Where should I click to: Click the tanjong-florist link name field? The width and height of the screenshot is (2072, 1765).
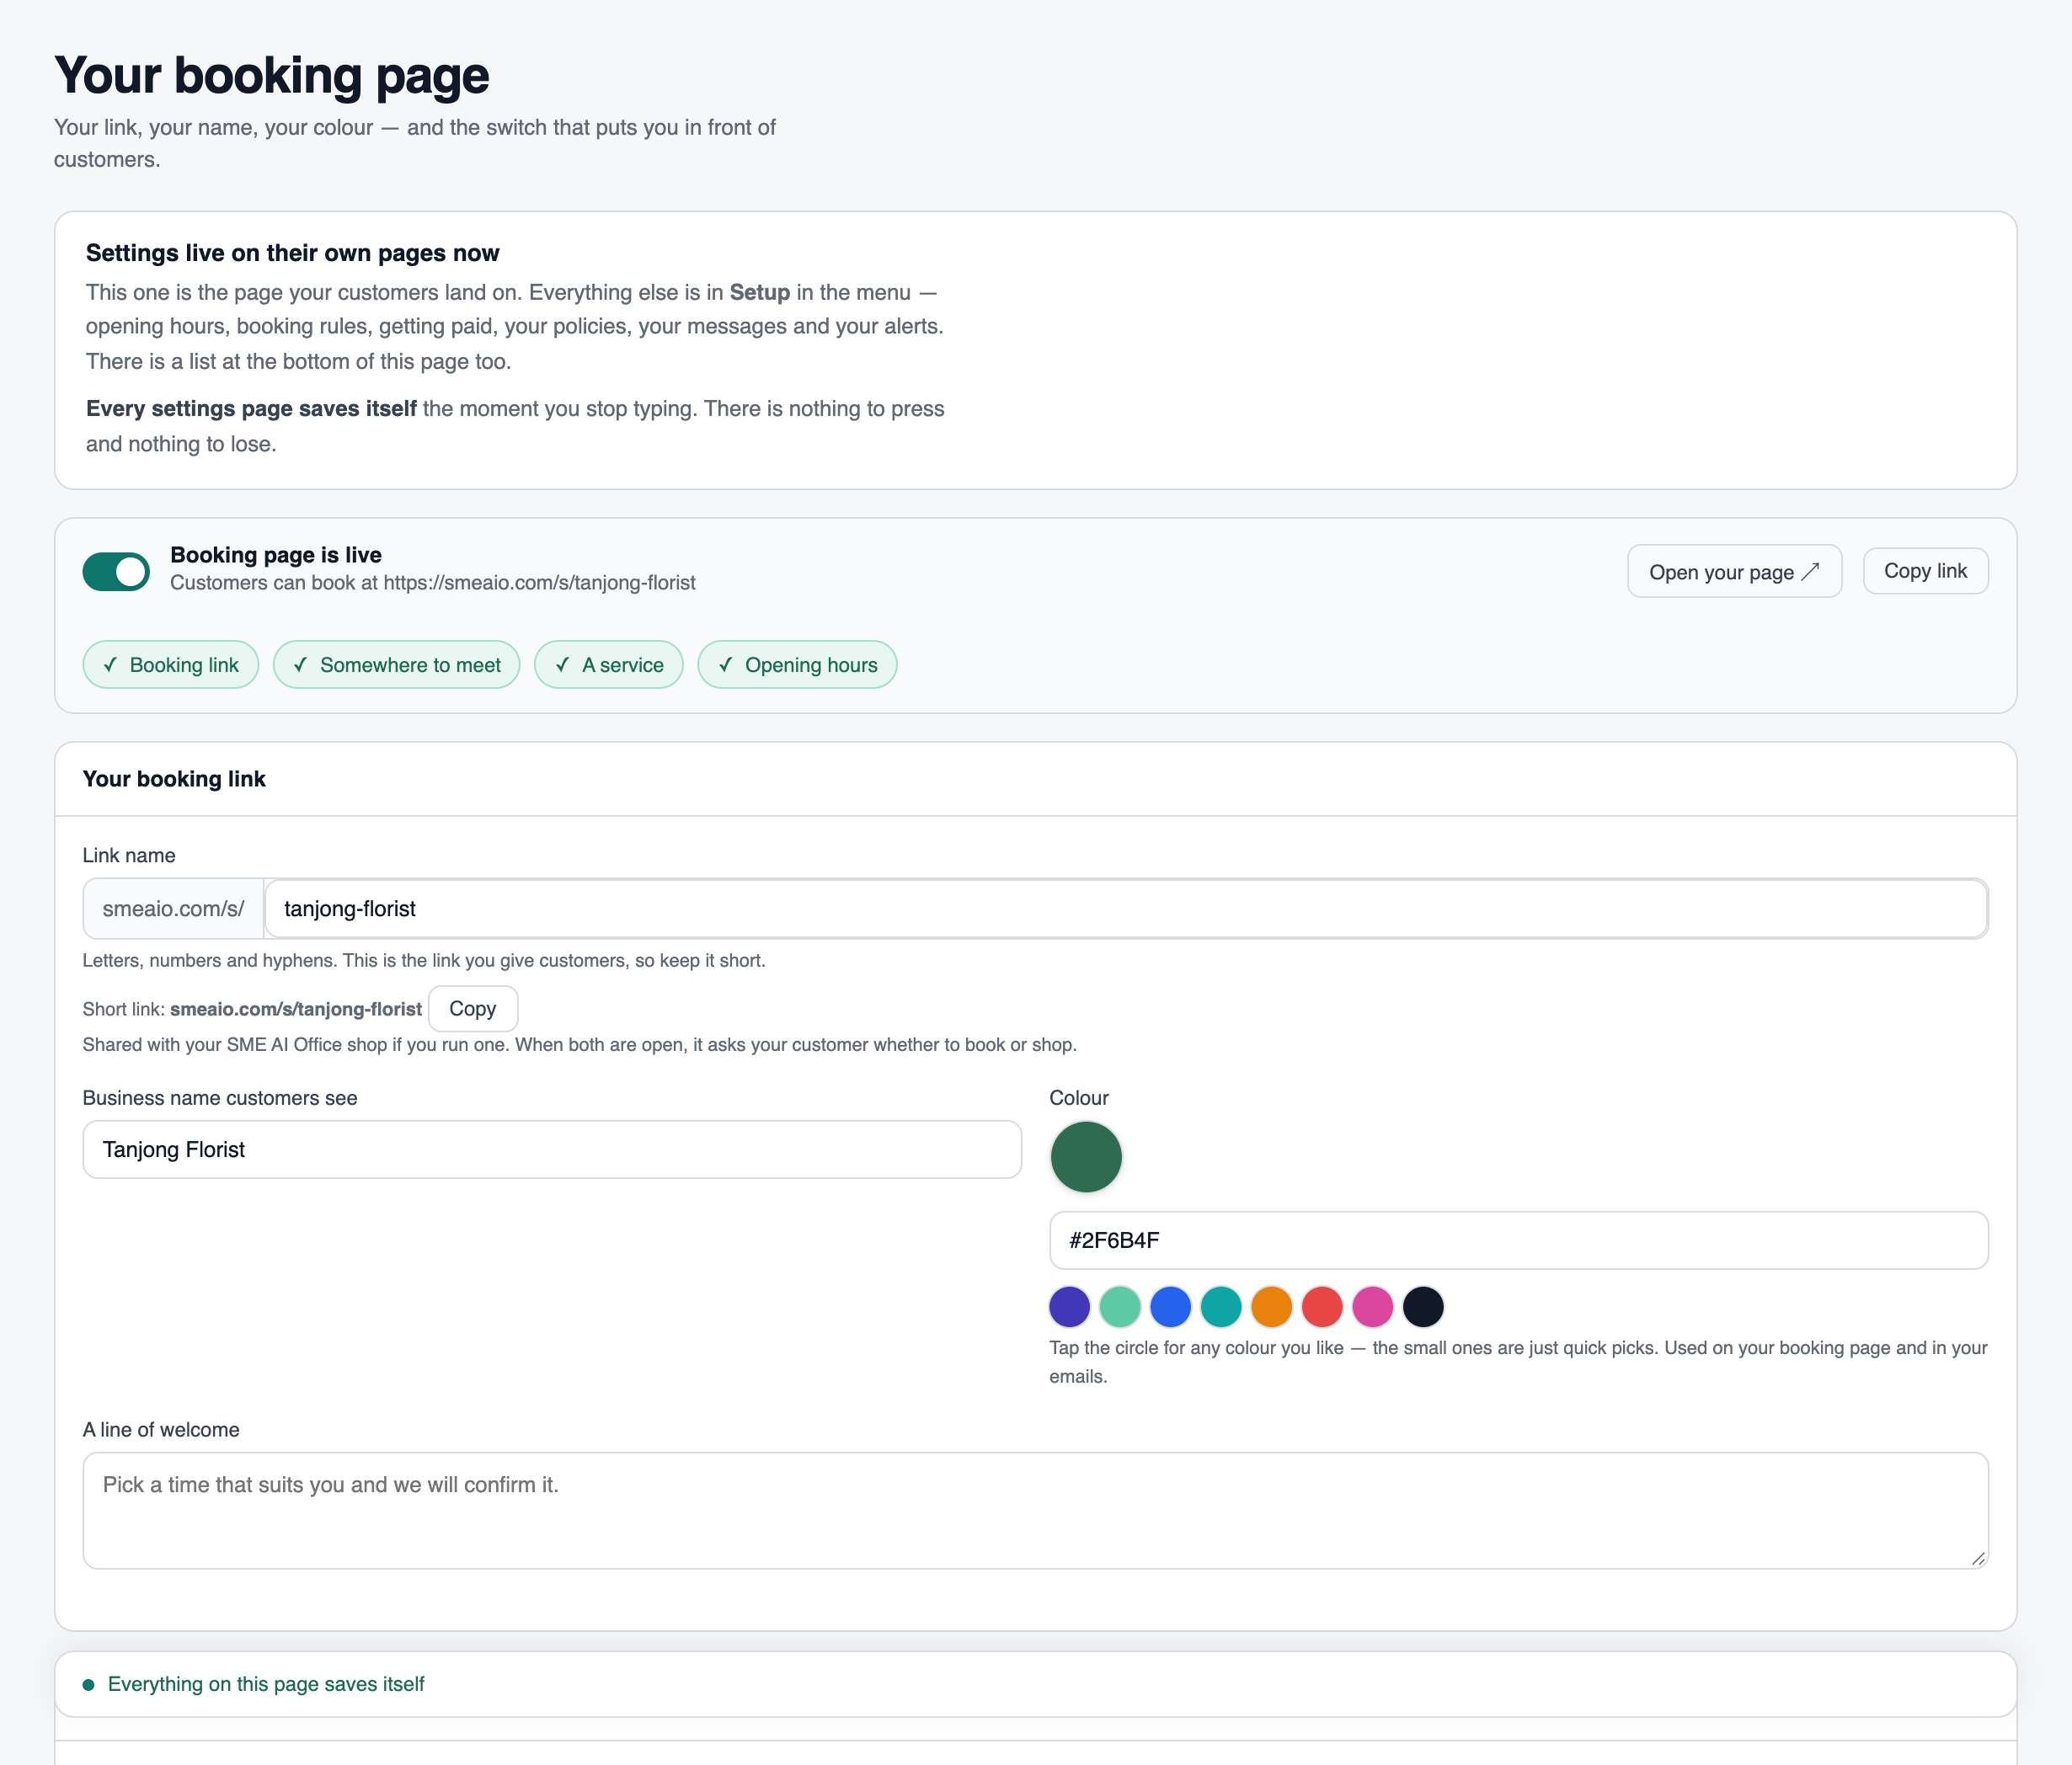click(1125, 909)
